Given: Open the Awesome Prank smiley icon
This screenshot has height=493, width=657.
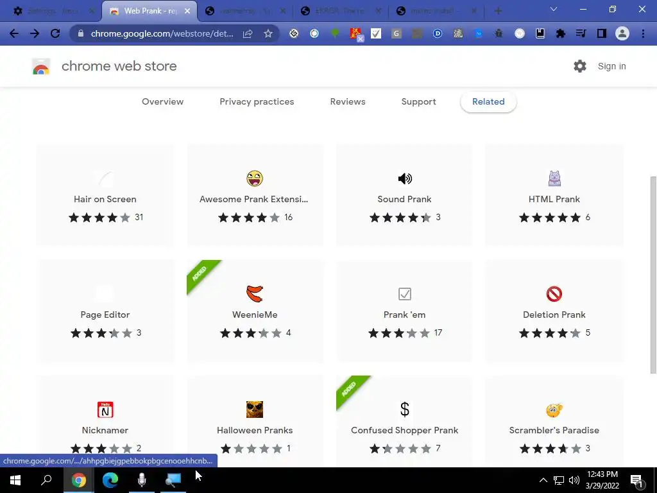Looking at the screenshot, I should point(255,178).
